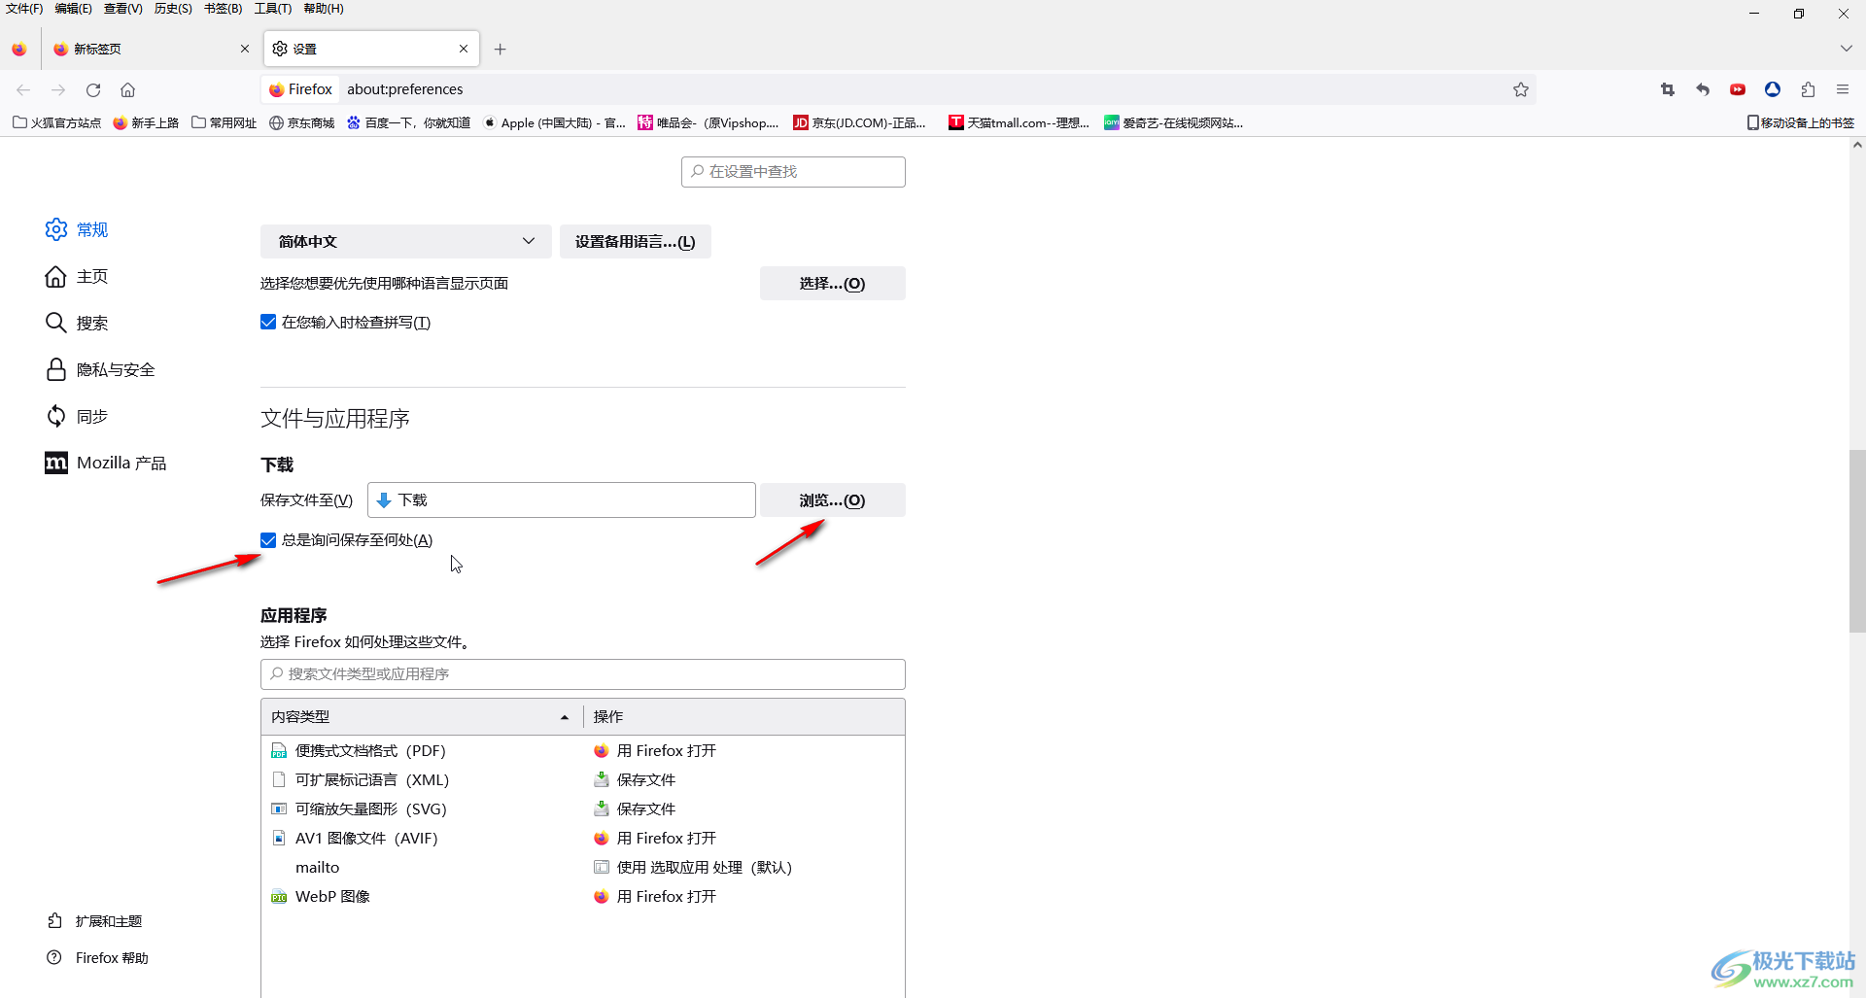
Task: Open the 百度一下 bookmark
Action: pyautogui.click(x=409, y=122)
